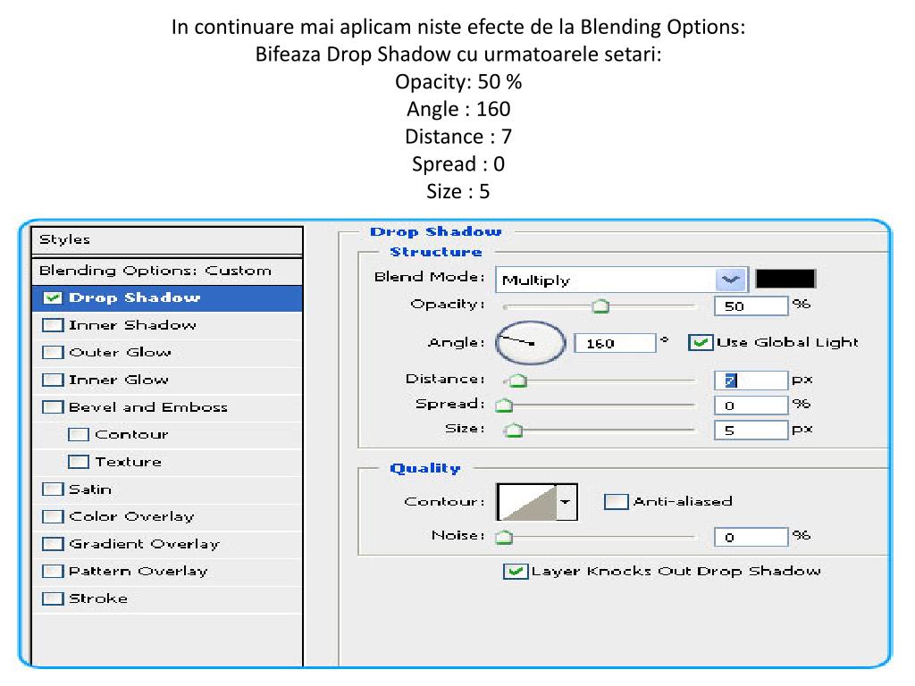The image size is (915, 686).
Task: Check the Anti-aliased option
Action: pos(617,502)
